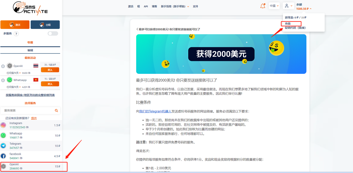
Task: Select the Telegram service icon
Action: coord(3,146)
